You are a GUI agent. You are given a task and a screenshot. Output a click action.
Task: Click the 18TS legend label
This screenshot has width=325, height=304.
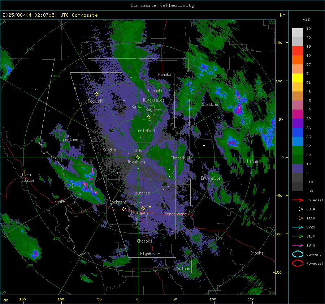(311, 245)
